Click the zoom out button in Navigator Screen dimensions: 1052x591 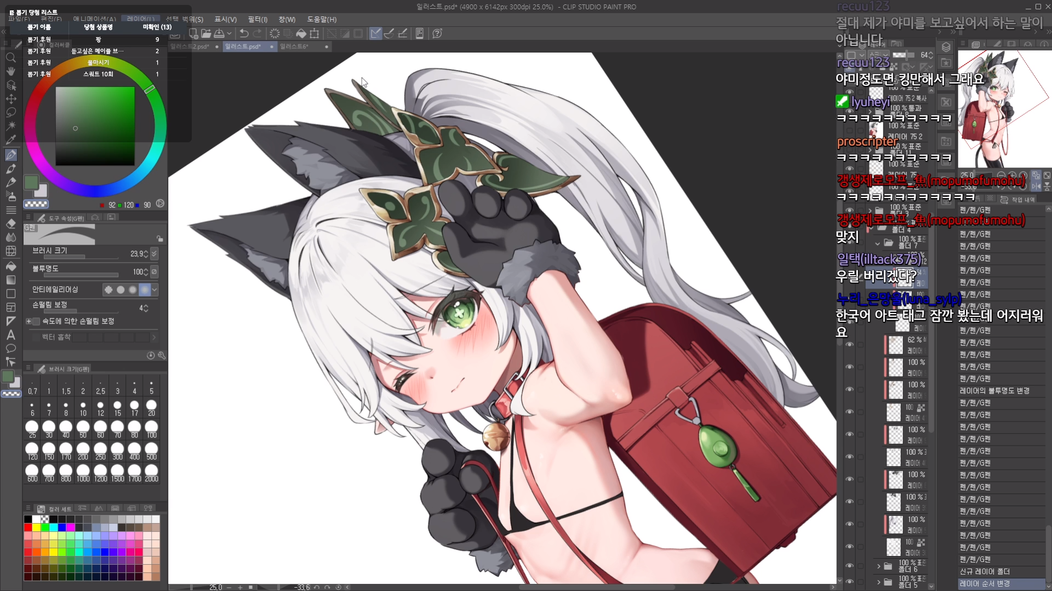[x=1002, y=176]
